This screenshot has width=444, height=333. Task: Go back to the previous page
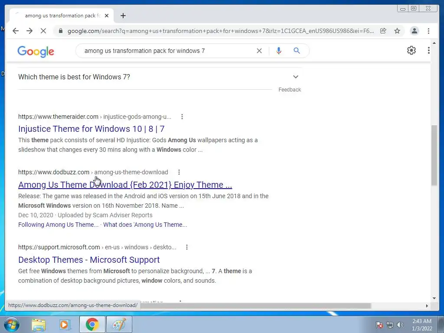pyautogui.click(x=16, y=31)
